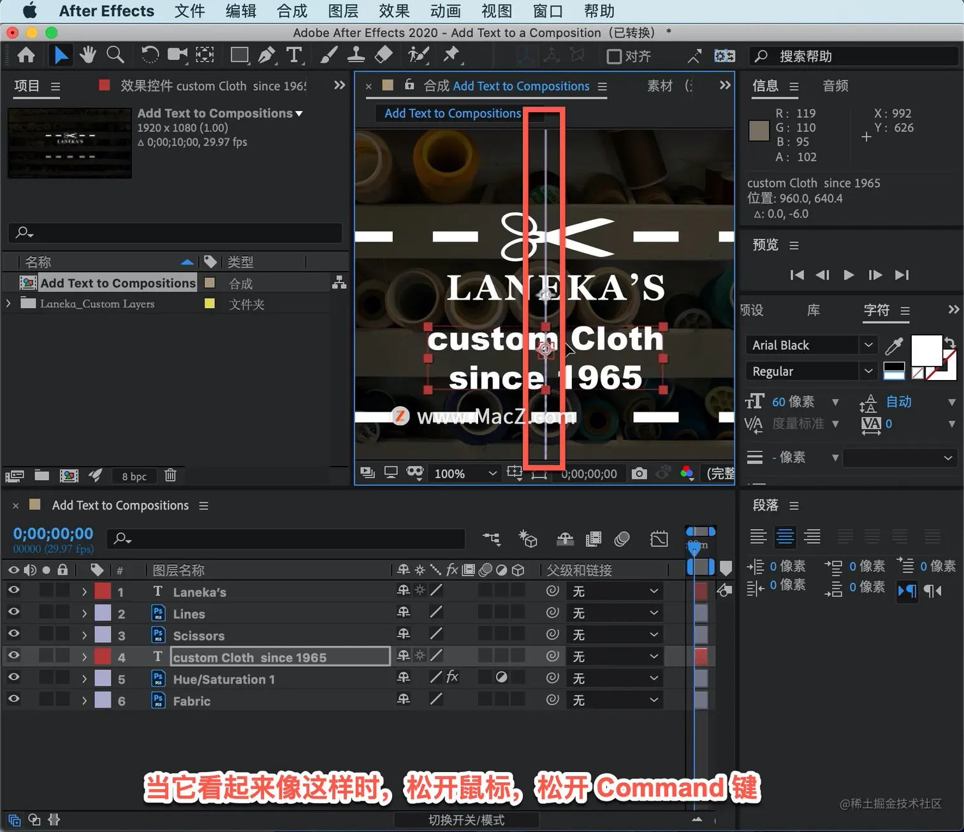Select the Home icon in toolbar
964x832 pixels.
[x=26, y=55]
